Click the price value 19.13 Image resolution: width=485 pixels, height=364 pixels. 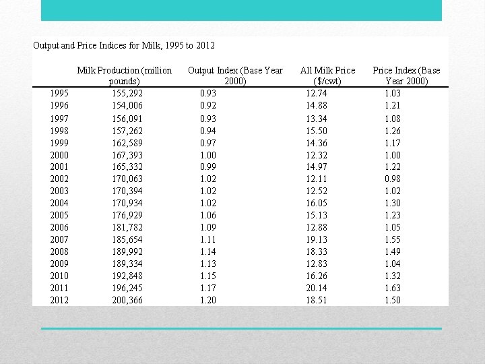tap(317, 239)
